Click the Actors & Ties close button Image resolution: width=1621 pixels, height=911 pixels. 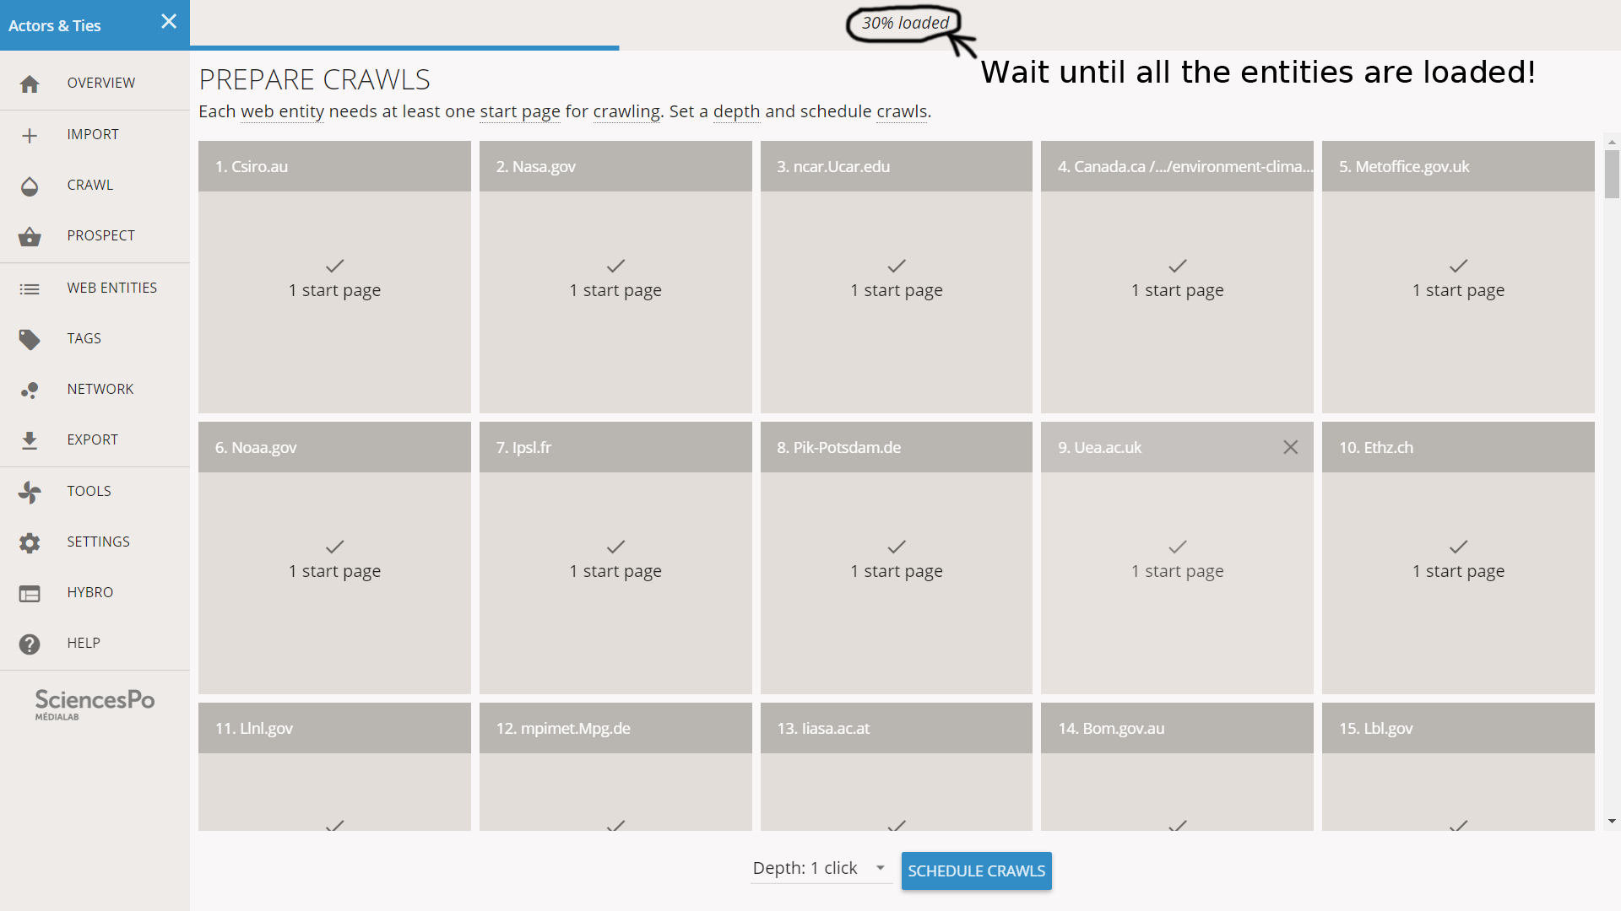click(x=167, y=22)
